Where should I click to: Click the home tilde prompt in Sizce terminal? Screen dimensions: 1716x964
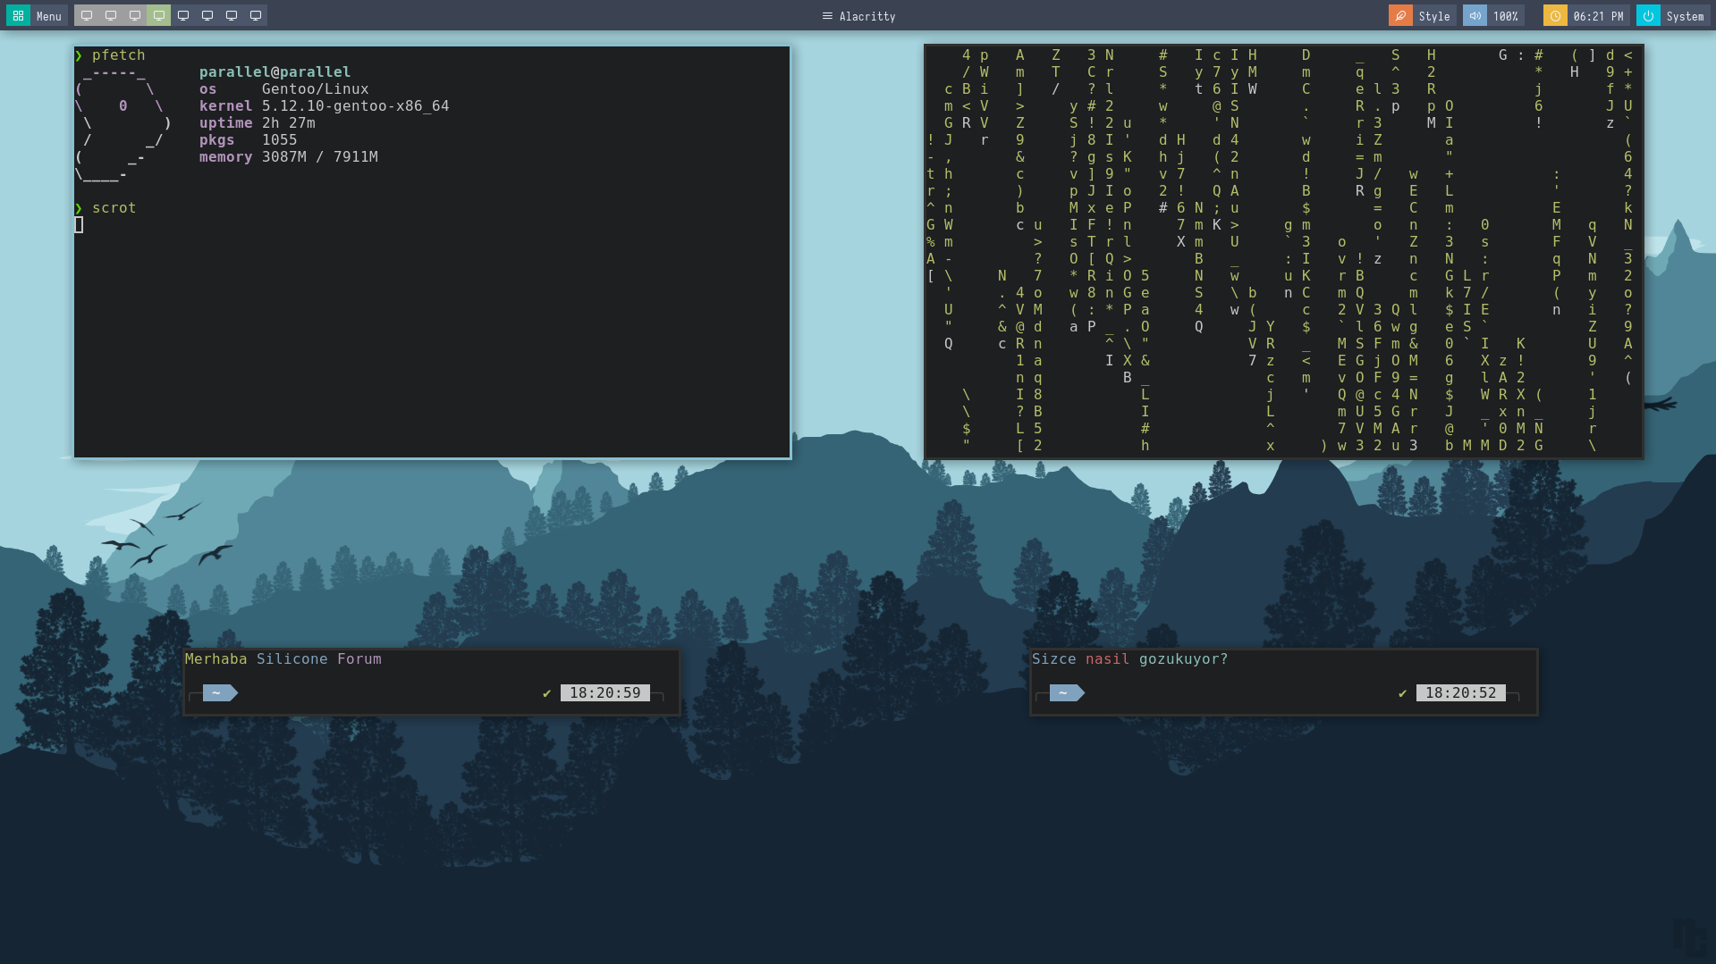coord(1067,693)
